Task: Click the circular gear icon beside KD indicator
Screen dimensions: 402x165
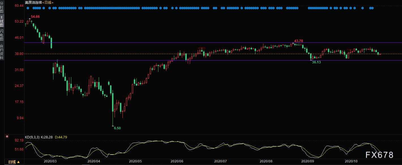Action: 7,137
